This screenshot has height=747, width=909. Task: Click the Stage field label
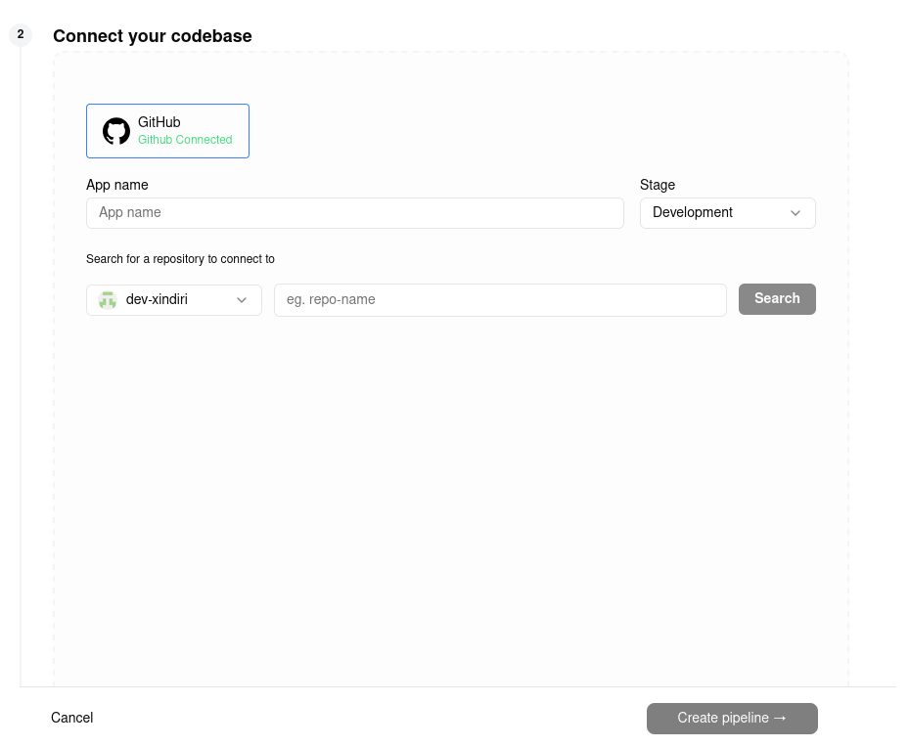coord(658,185)
